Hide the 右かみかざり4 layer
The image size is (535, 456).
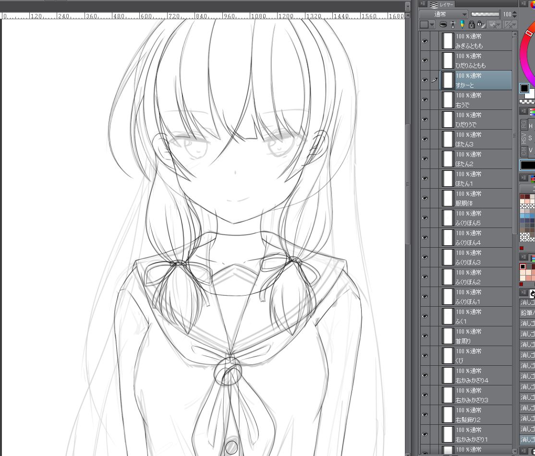425,375
